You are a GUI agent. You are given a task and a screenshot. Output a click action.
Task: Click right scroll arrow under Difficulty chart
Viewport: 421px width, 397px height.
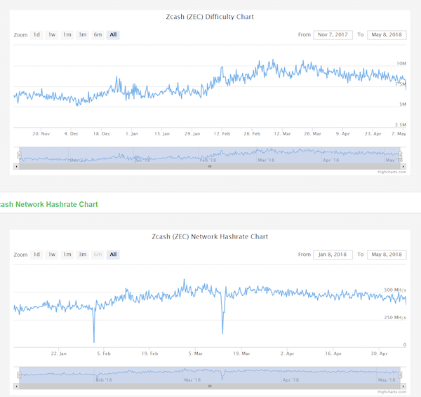click(x=403, y=167)
